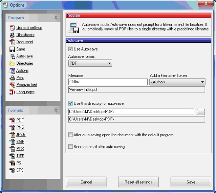Screen dimensions: 216x193
Task: Click the Languages flag icon
Action: 12,92
